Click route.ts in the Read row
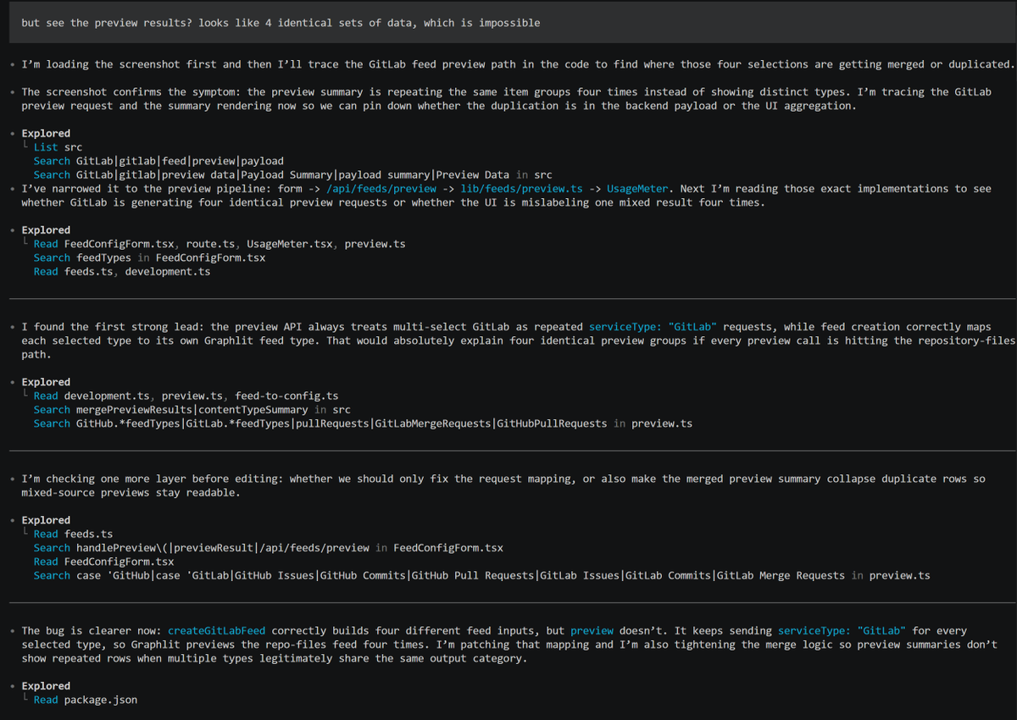This screenshot has height=720, width=1017. tap(210, 243)
